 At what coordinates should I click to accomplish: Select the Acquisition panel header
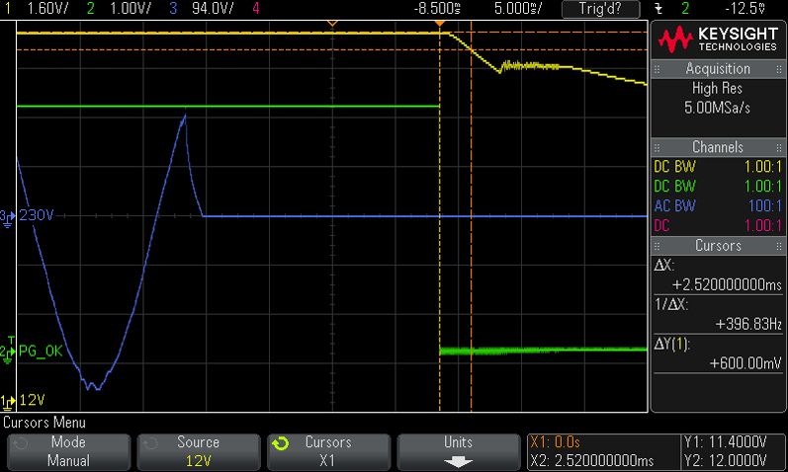(717, 69)
